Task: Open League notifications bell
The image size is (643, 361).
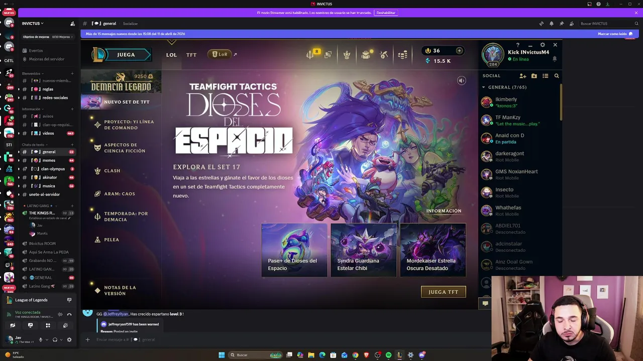Action: 555,59
